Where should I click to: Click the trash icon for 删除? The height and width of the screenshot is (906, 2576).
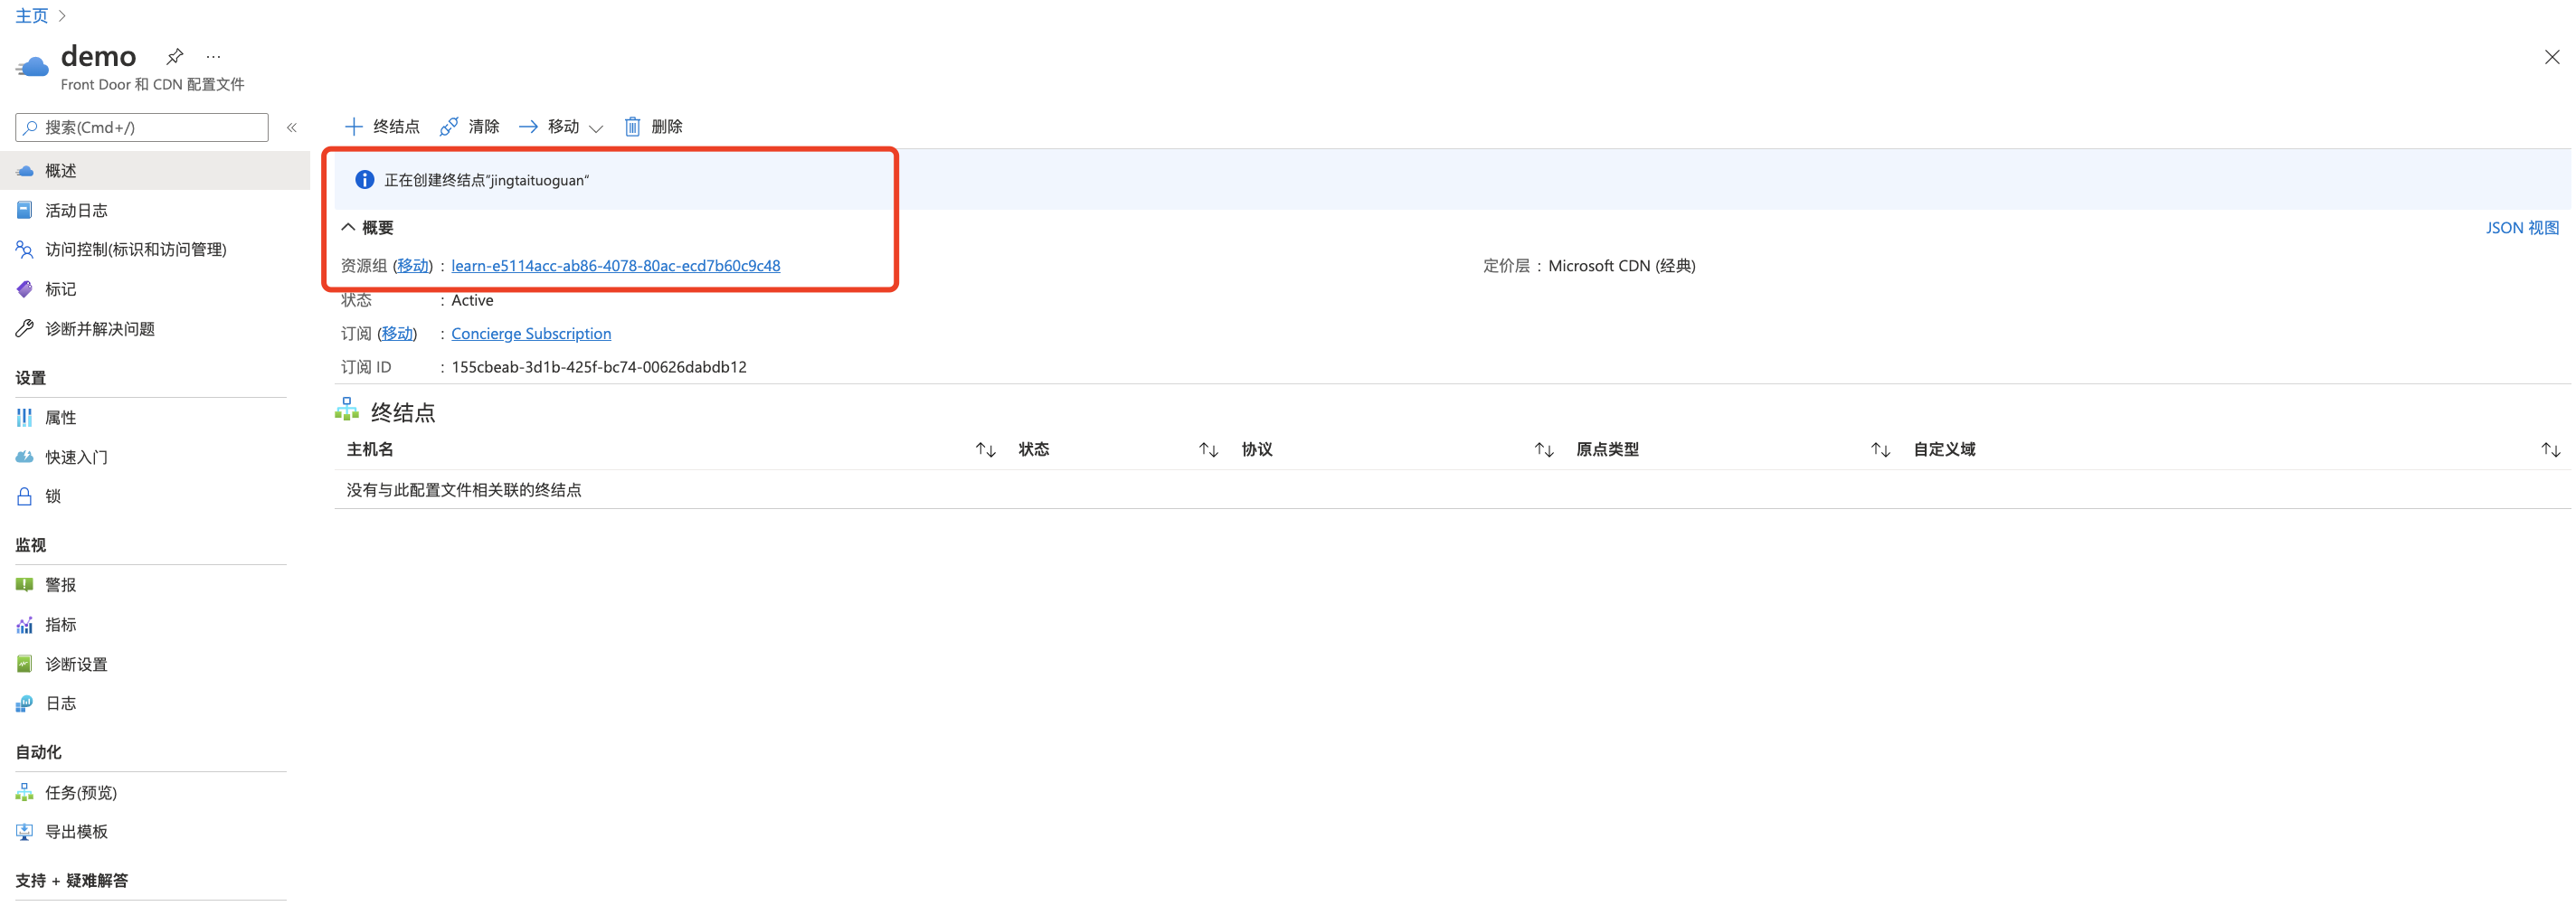pyautogui.click(x=632, y=126)
